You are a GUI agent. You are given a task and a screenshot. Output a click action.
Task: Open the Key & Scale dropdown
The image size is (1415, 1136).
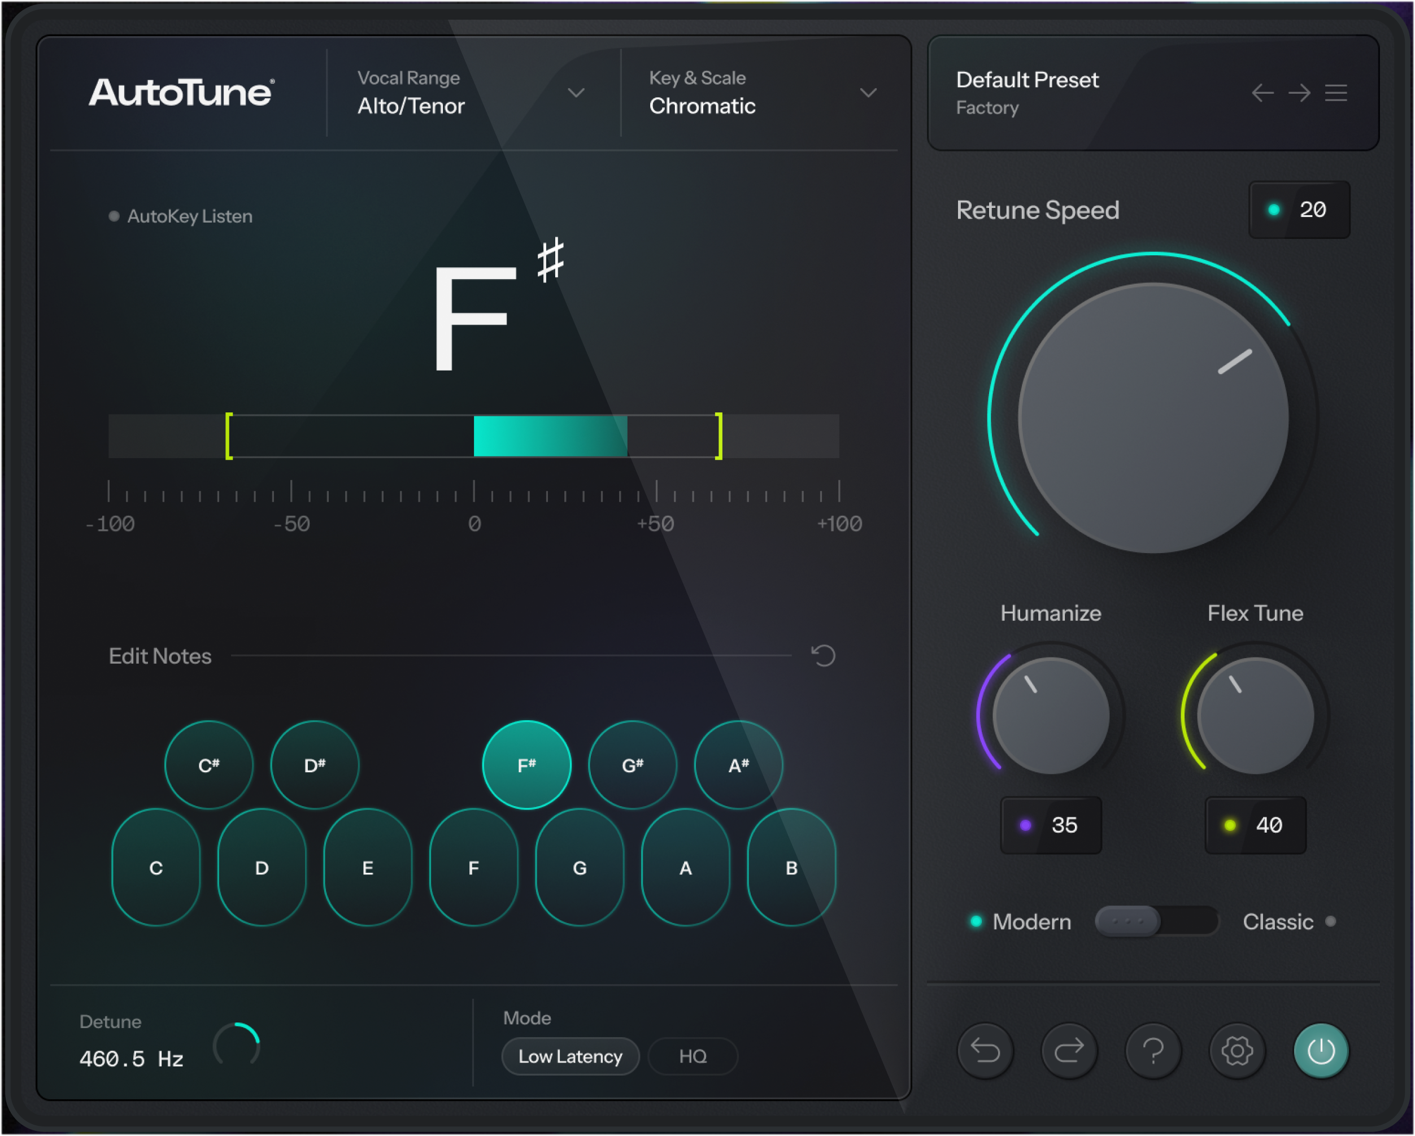[868, 93]
